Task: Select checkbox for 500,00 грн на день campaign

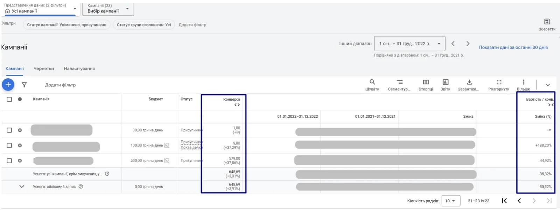Action: tap(9, 161)
